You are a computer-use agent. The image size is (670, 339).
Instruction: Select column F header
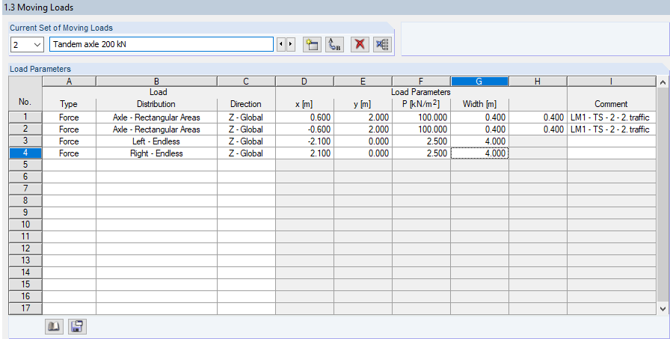421,82
